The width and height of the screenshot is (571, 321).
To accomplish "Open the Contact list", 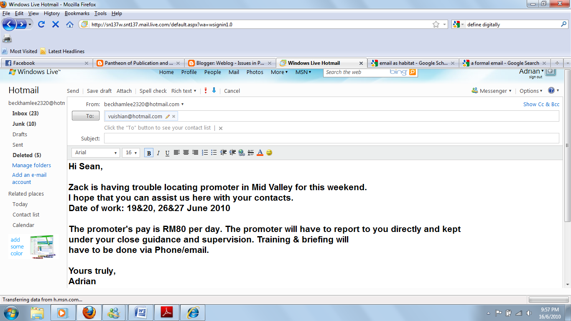I will click(x=26, y=214).
